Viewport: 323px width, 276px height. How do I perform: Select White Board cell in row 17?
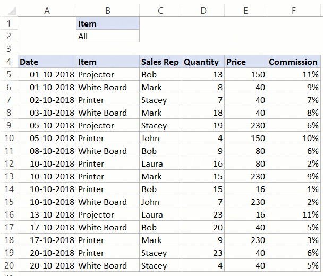point(108,227)
